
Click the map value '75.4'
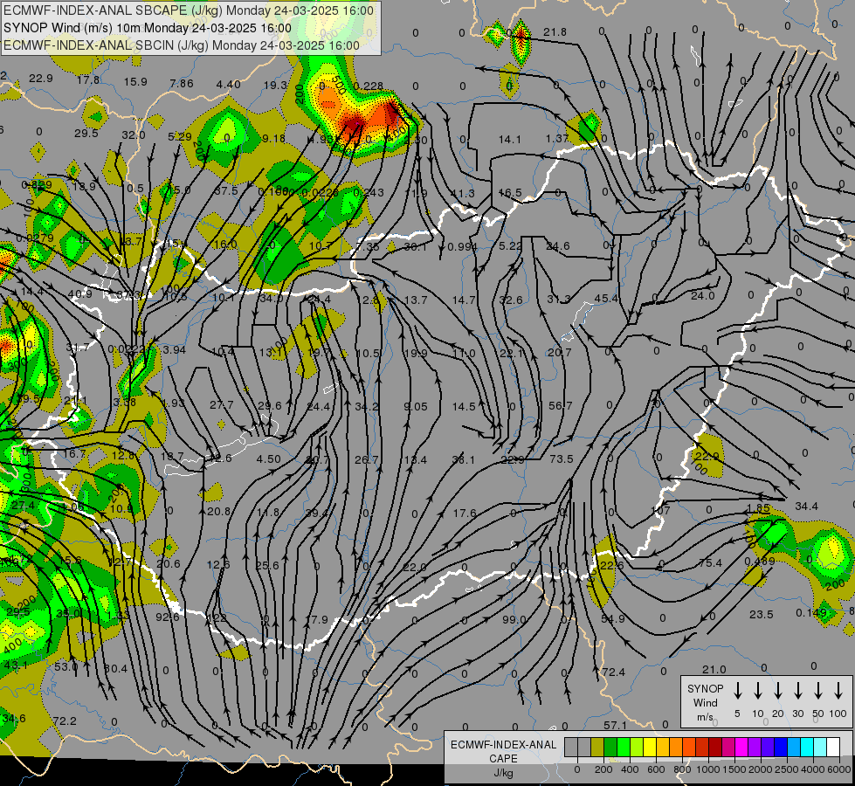(710, 562)
